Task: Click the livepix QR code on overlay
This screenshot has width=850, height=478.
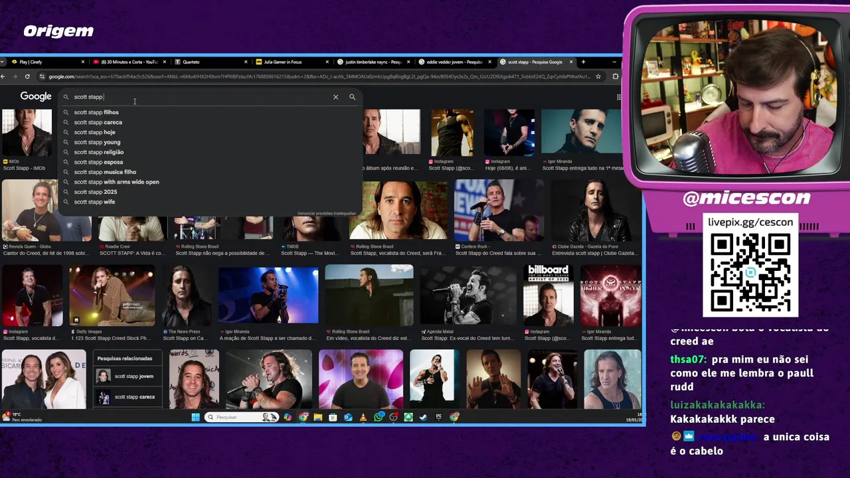Action: tap(750, 273)
